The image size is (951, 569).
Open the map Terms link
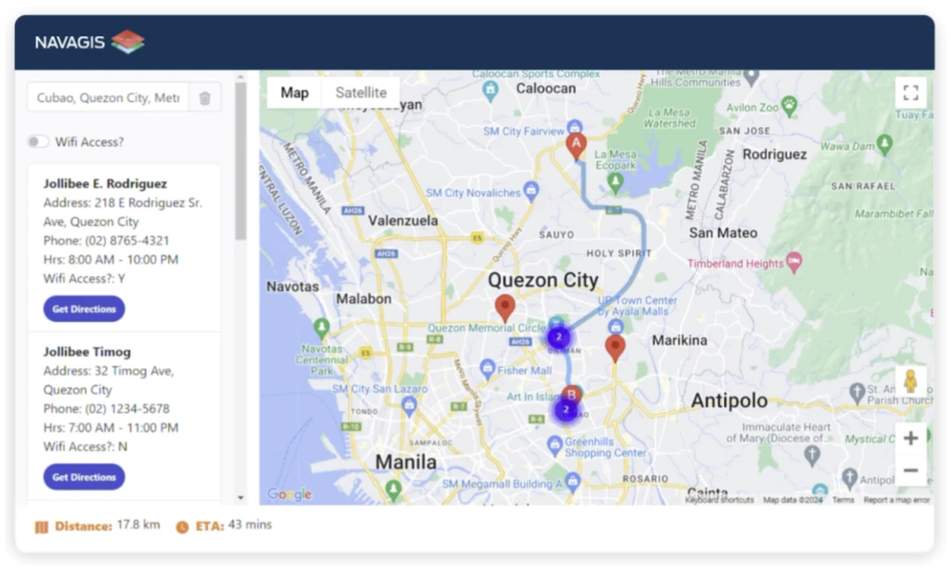pyautogui.click(x=842, y=500)
